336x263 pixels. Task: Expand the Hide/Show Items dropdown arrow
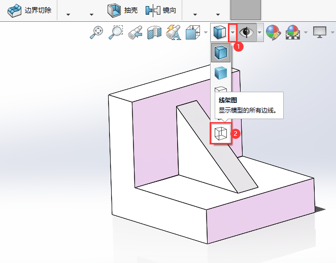260,32
